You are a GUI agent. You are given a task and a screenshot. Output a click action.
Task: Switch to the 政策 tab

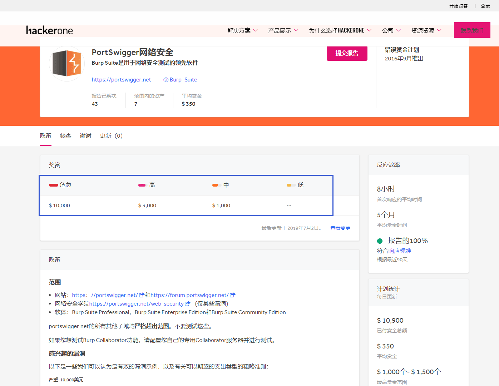pyautogui.click(x=46, y=136)
